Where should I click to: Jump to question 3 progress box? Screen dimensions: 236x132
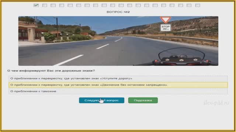click(53, 5)
